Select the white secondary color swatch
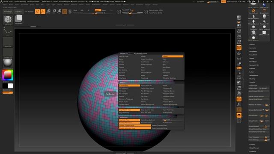This screenshot has width=274, height=154. tap(10, 86)
